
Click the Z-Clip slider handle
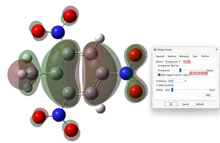click(x=172, y=90)
